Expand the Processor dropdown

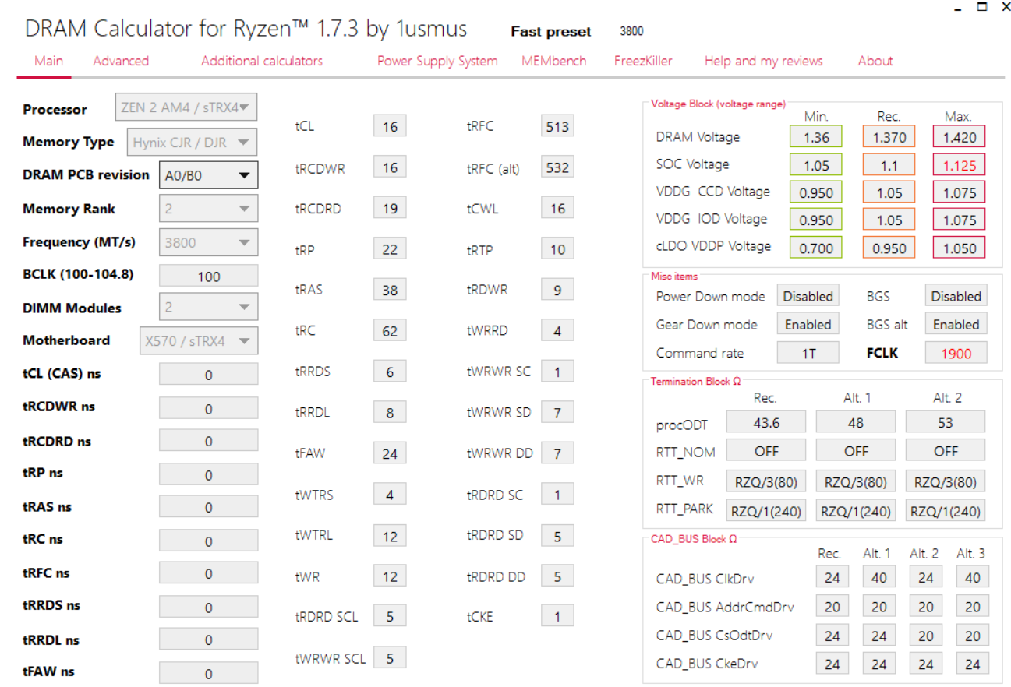tap(186, 107)
